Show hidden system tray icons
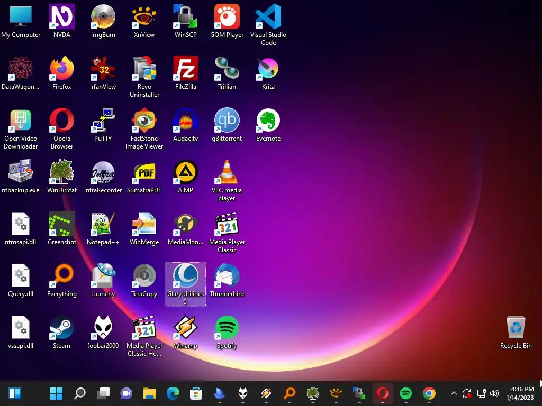Viewport: 542px width, 406px height. tap(454, 393)
